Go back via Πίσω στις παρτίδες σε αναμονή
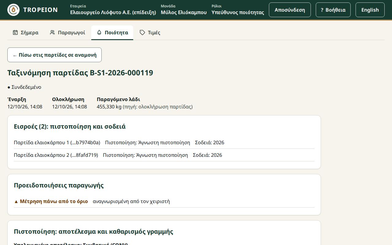392x245 pixels. click(x=55, y=55)
